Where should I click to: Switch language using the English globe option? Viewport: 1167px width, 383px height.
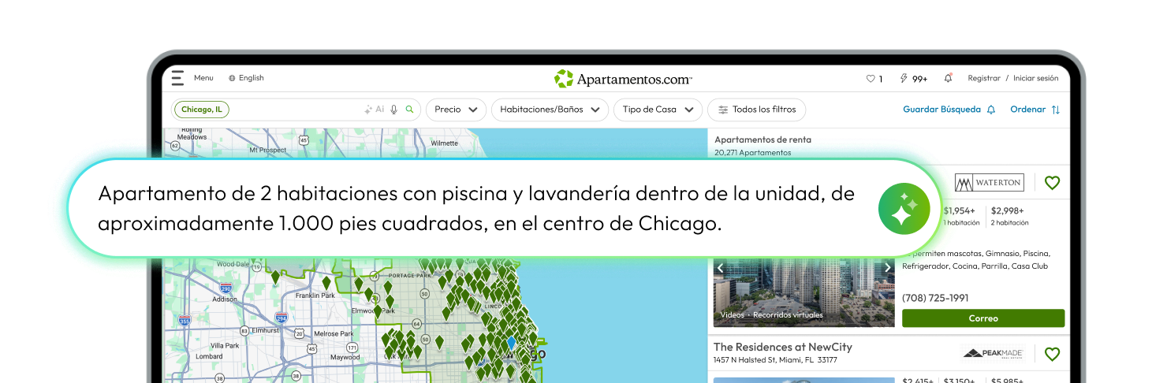tap(246, 78)
